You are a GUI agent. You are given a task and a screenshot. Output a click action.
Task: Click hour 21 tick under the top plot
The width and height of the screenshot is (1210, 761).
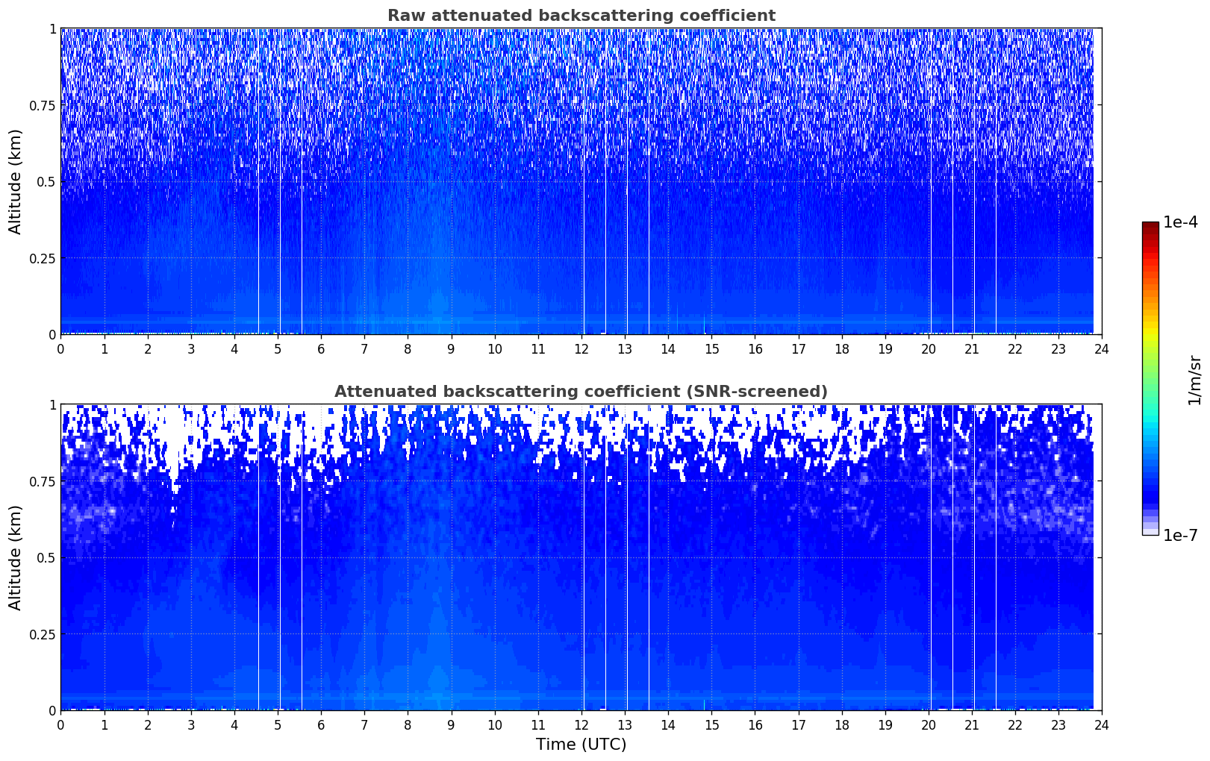tap(972, 348)
